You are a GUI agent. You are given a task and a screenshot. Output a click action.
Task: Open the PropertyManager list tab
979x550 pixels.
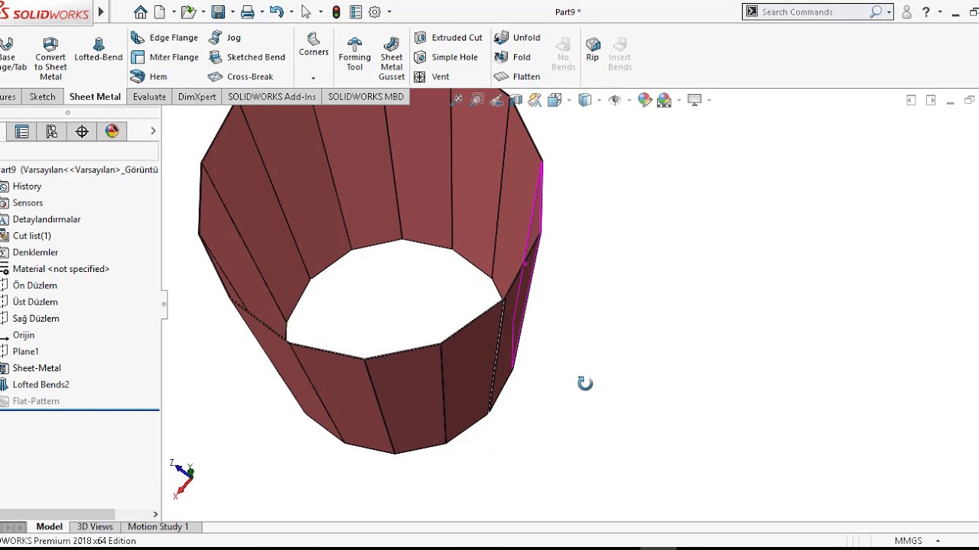click(x=21, y=131)
